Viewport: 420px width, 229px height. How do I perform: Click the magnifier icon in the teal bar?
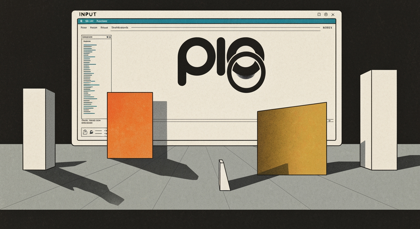click(81, 21)
